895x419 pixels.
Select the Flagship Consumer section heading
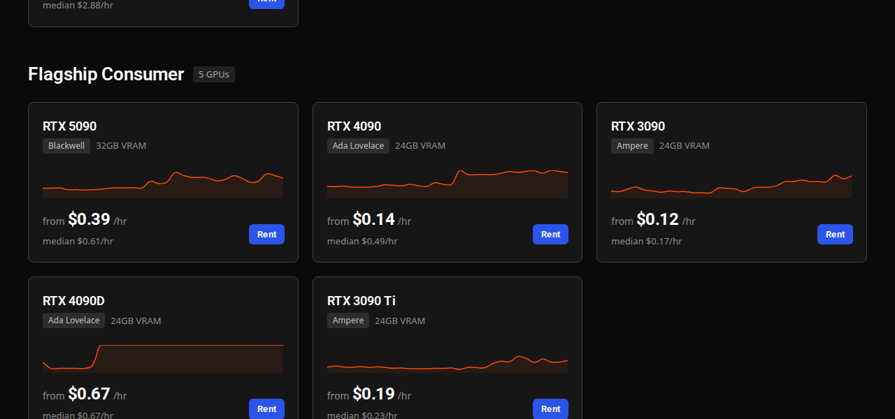(x=106, y=74)
